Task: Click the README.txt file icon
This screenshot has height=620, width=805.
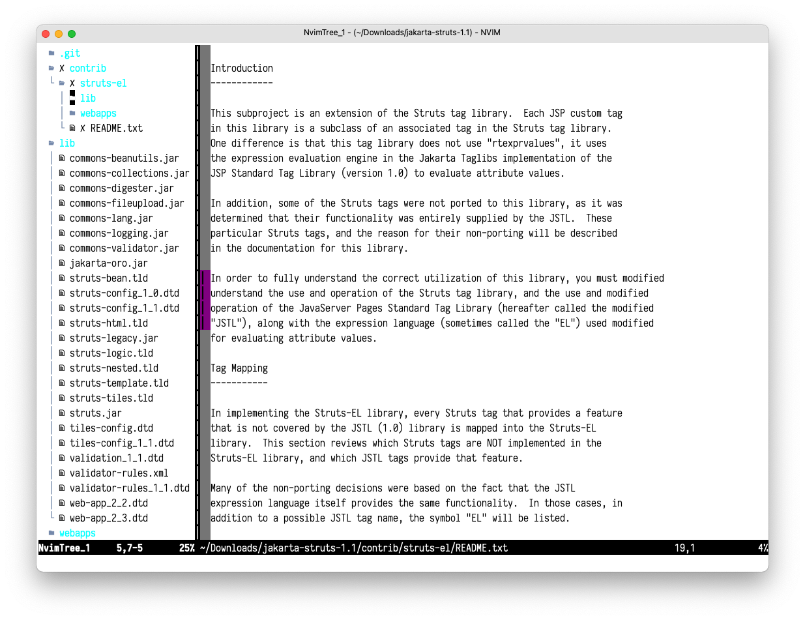Action: pyautogui.click(x=72, y=128)
